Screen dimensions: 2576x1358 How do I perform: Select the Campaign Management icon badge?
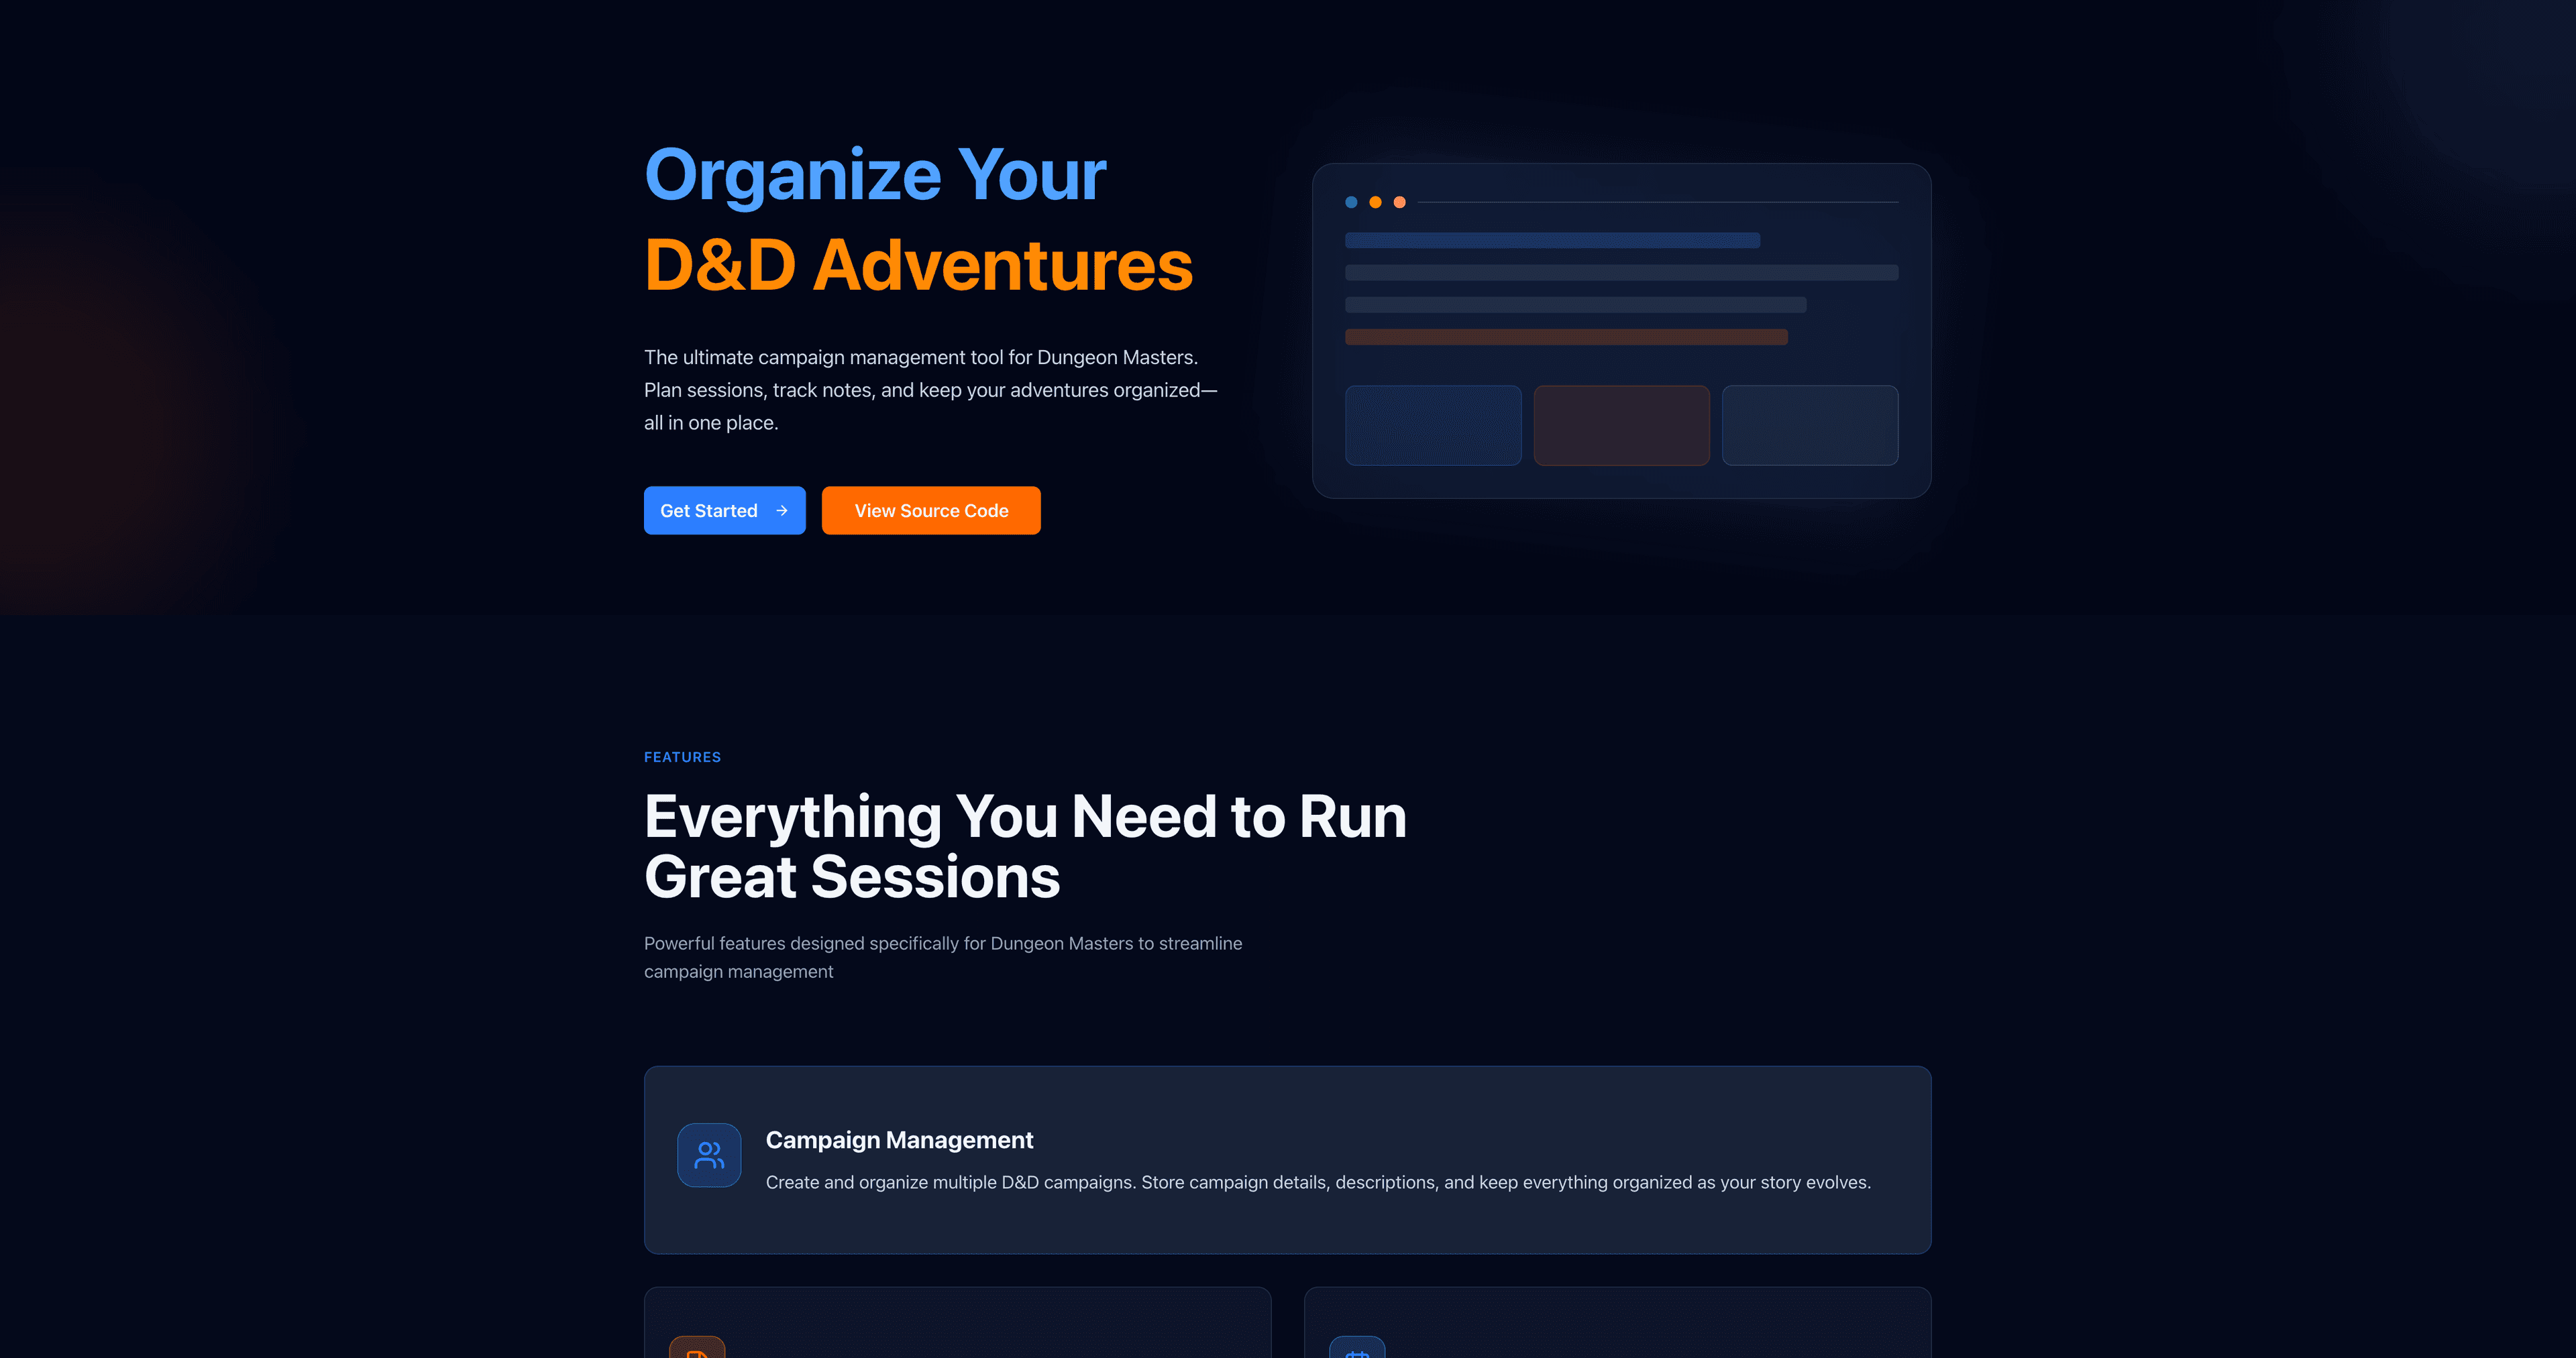709,1155
